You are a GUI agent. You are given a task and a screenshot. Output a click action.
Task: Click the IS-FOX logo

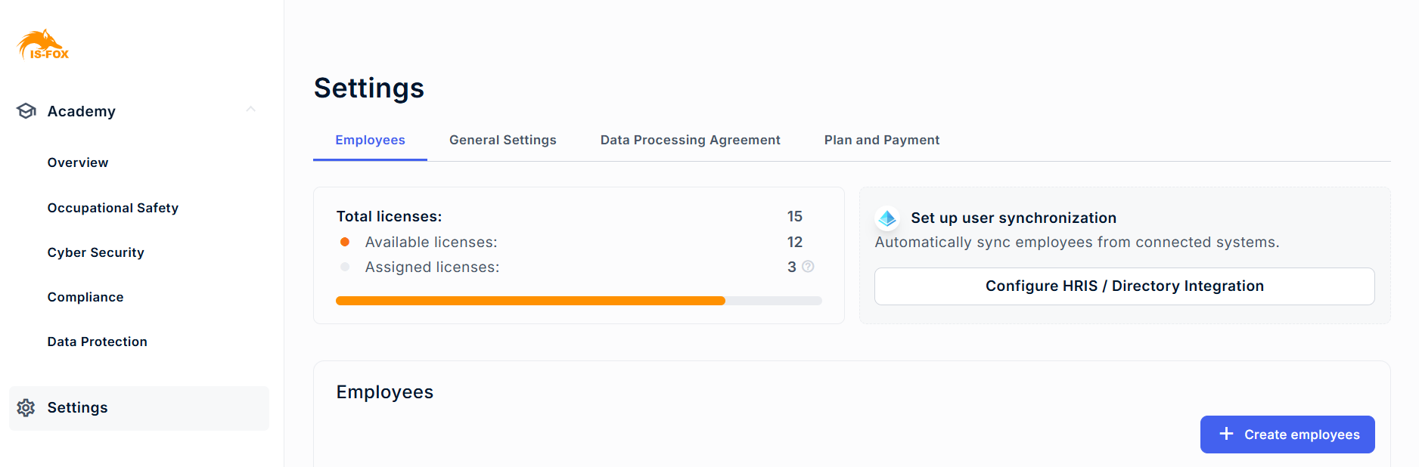pyautogui.click(x=43, y=45)
